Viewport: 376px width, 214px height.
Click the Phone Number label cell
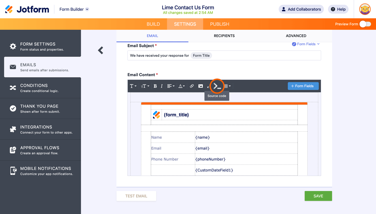[x=173, y=159]
